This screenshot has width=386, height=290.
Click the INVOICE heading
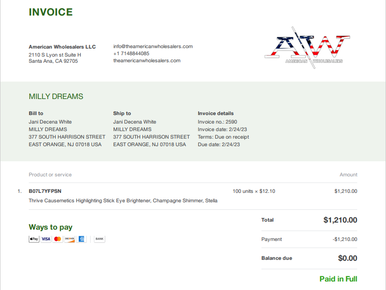coord(50,12)
